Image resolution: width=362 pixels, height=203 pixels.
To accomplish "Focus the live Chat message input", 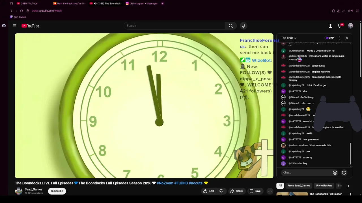I will (x=307, y=173).
